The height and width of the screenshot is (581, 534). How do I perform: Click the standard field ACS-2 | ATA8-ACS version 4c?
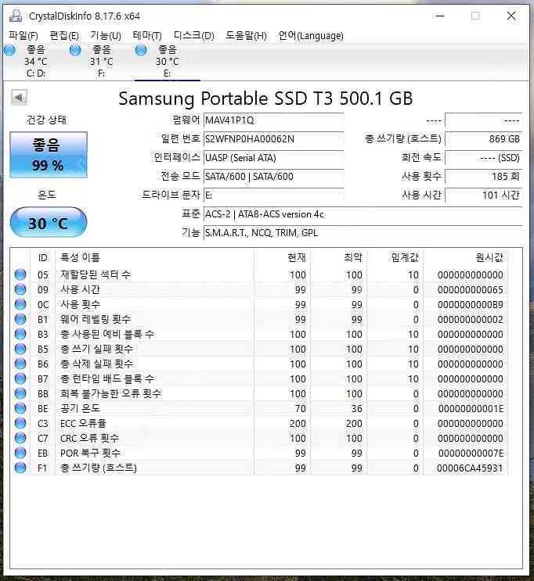point(363,214)
